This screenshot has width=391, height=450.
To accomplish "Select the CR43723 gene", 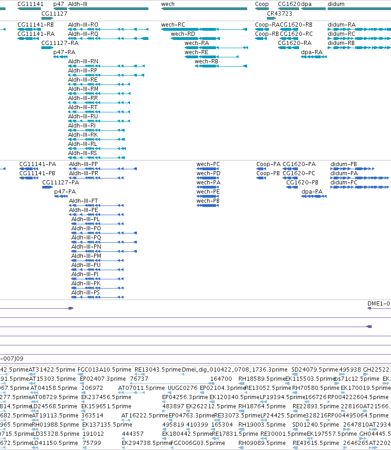I will pos(272,18).
